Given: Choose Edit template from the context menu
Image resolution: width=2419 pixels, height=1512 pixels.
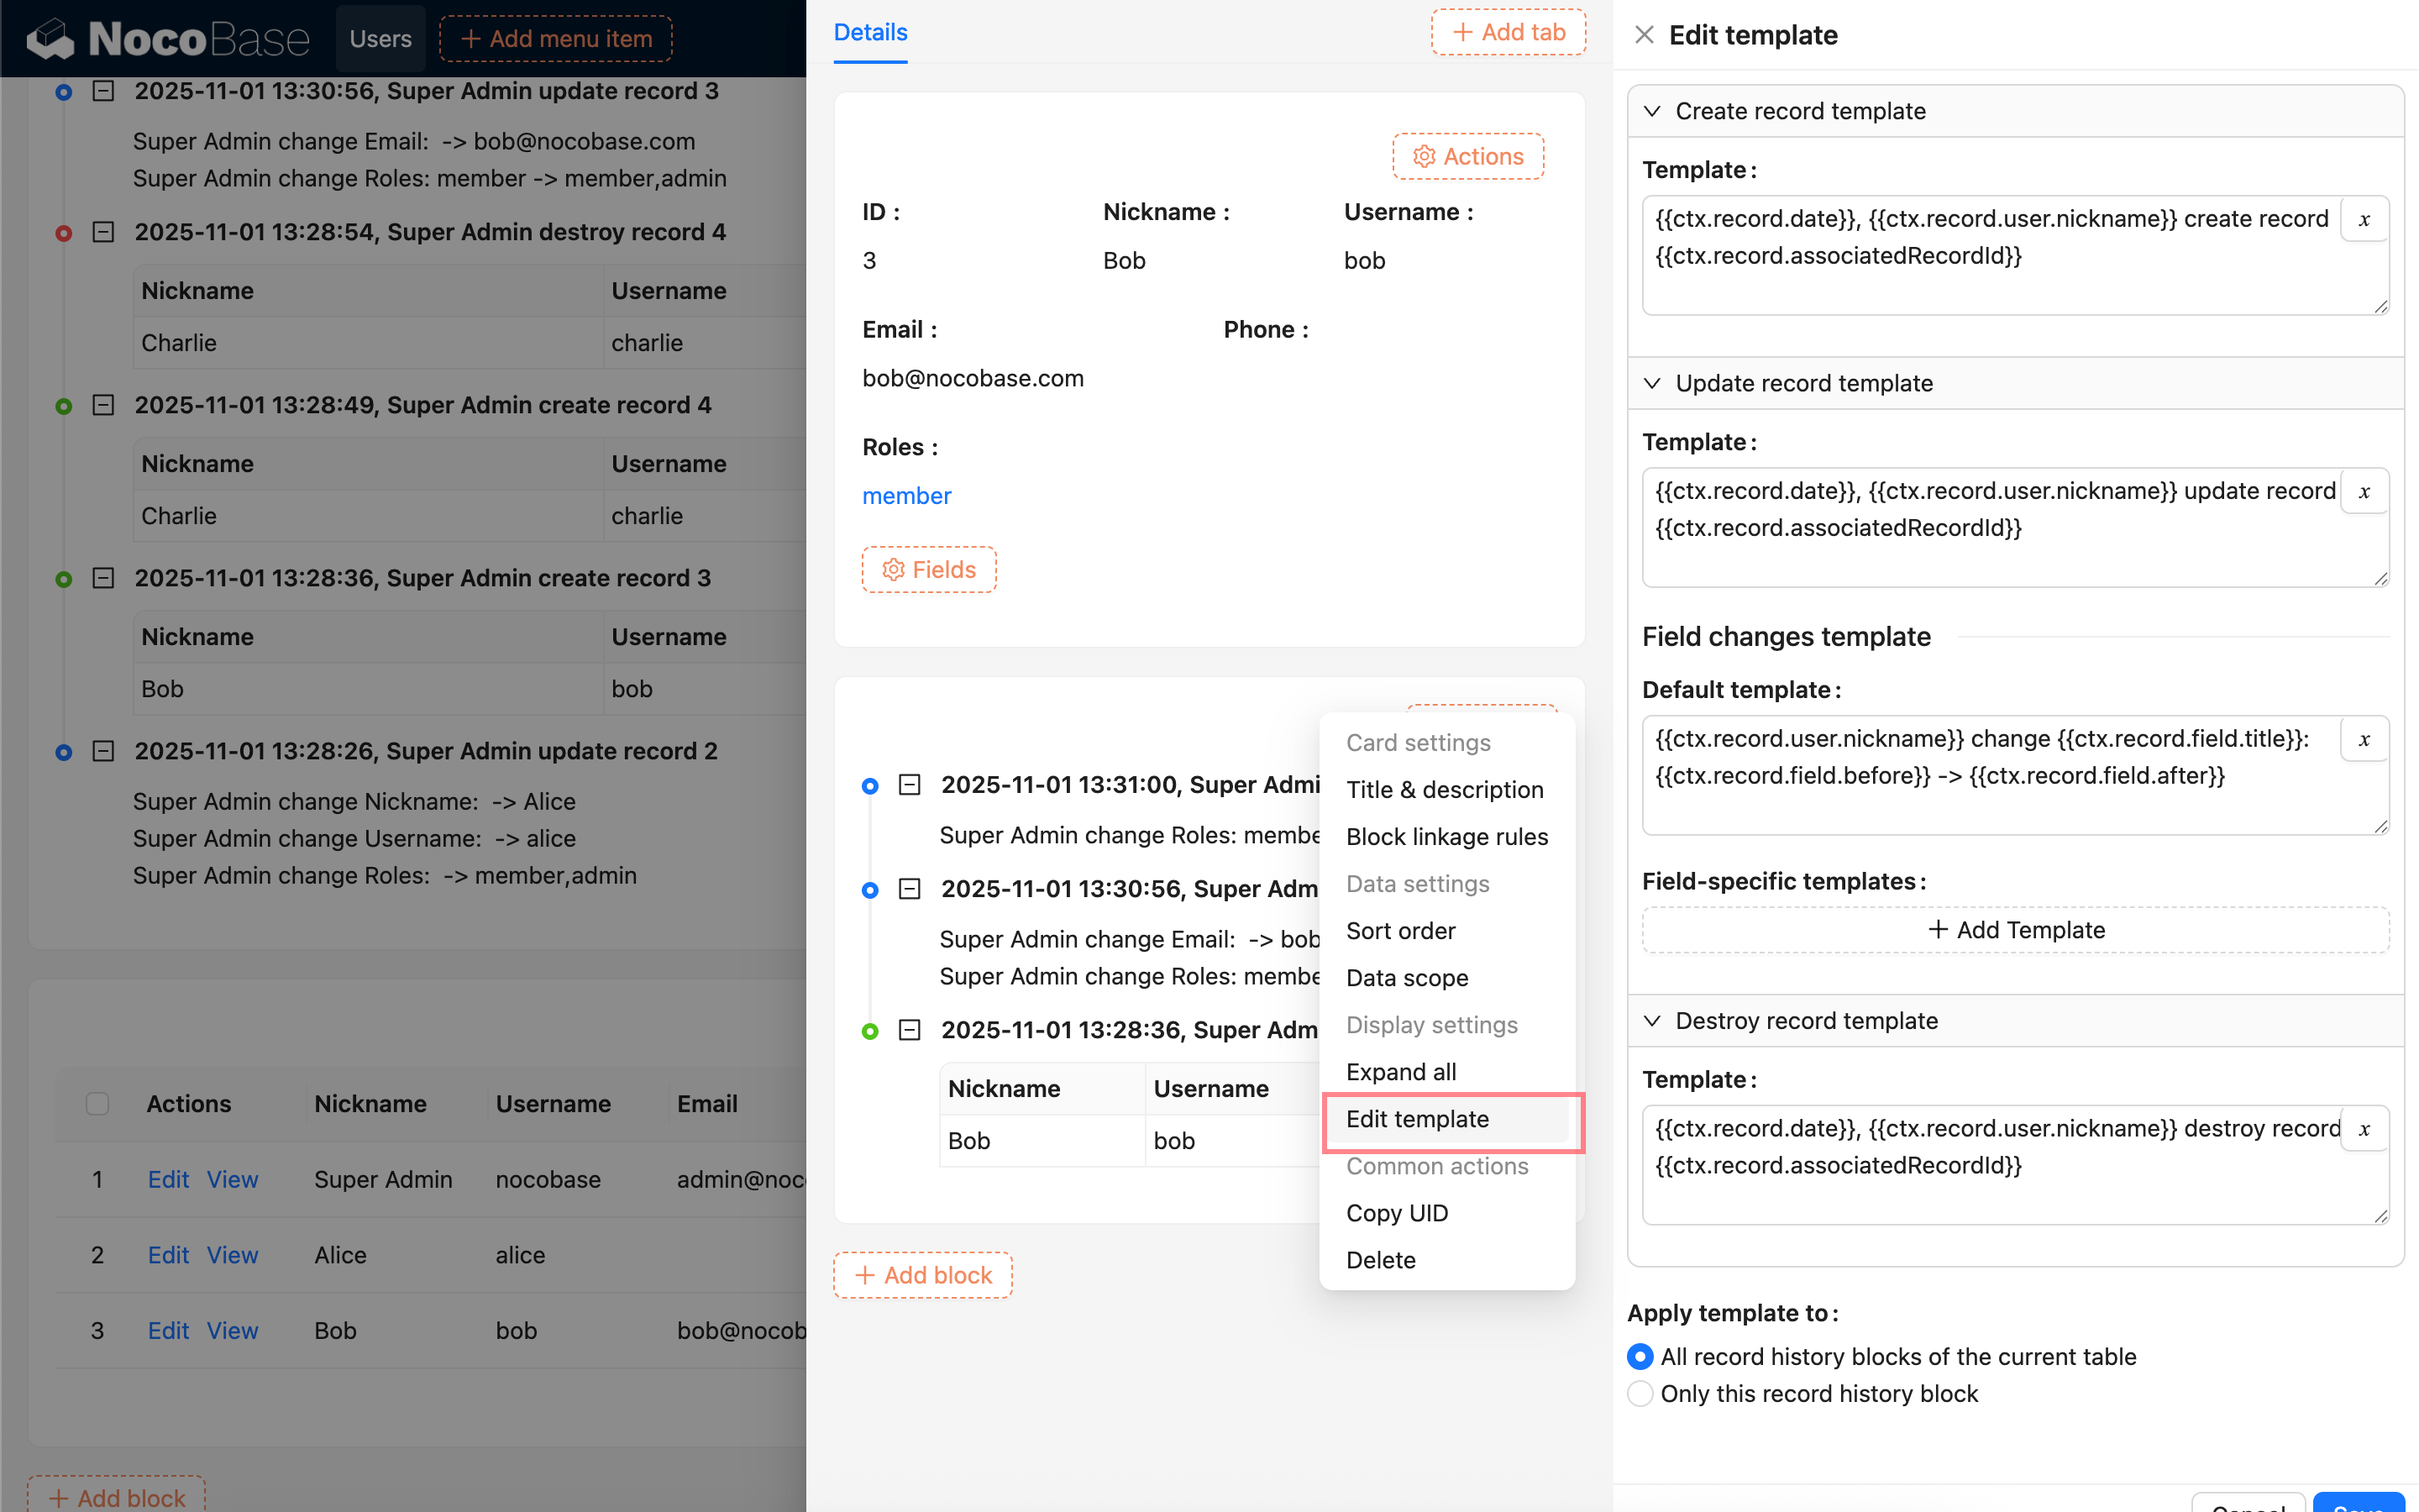Looking at the screenshot, I should click(x=1416, y=1119).
